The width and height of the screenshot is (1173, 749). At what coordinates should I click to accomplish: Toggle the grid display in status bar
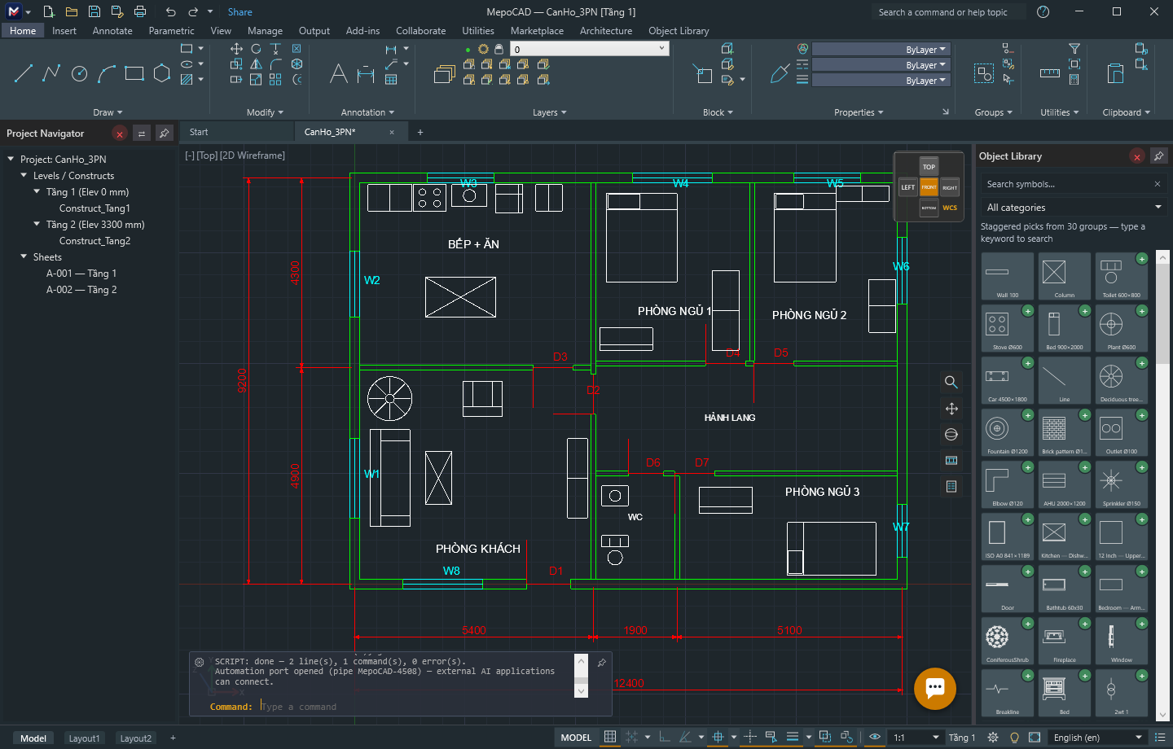609,737
